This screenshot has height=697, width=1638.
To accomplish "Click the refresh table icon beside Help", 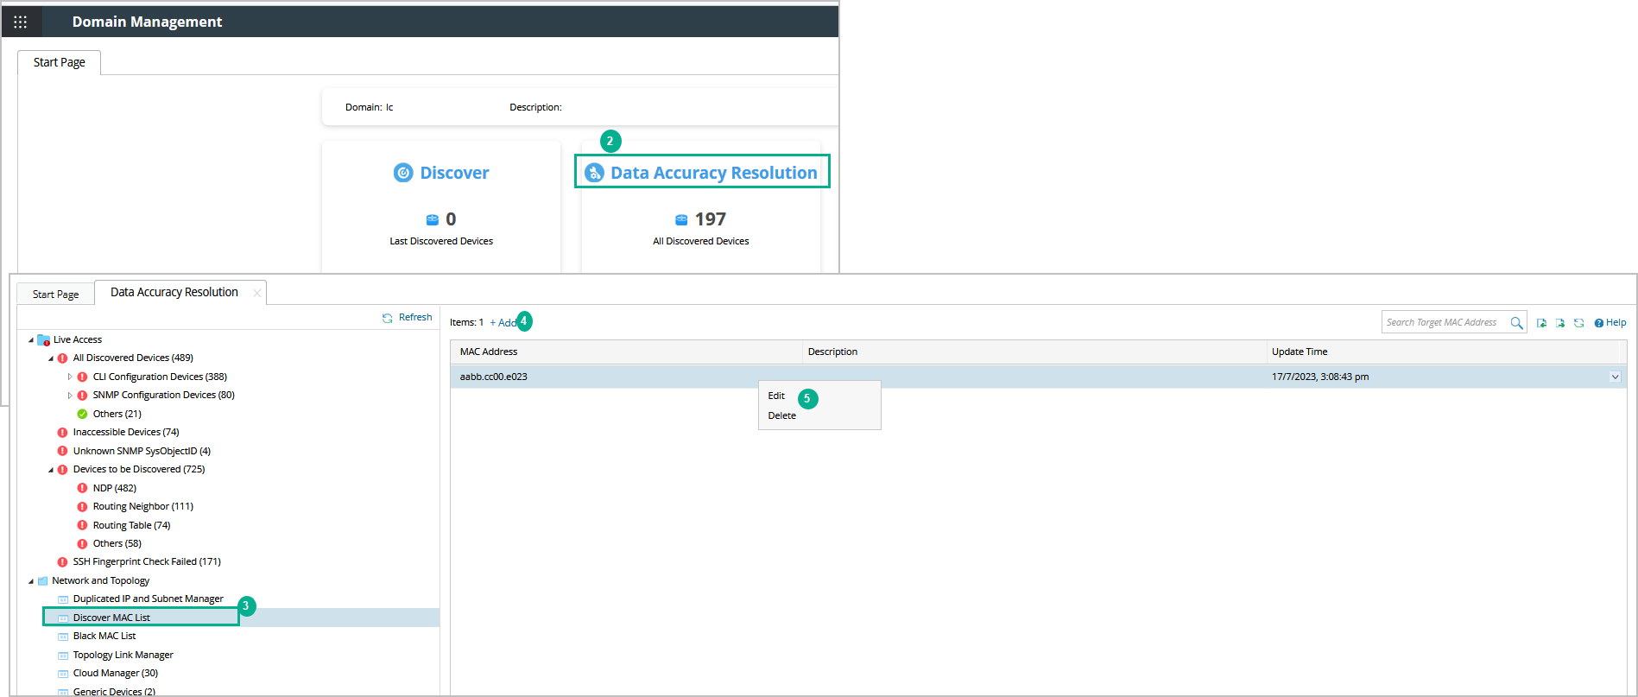I will point(1578,323).
